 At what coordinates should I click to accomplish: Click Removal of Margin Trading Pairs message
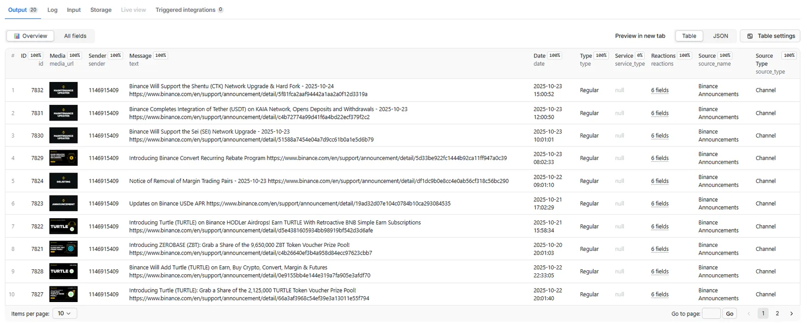pyautogui.click(x=319, y=181)
